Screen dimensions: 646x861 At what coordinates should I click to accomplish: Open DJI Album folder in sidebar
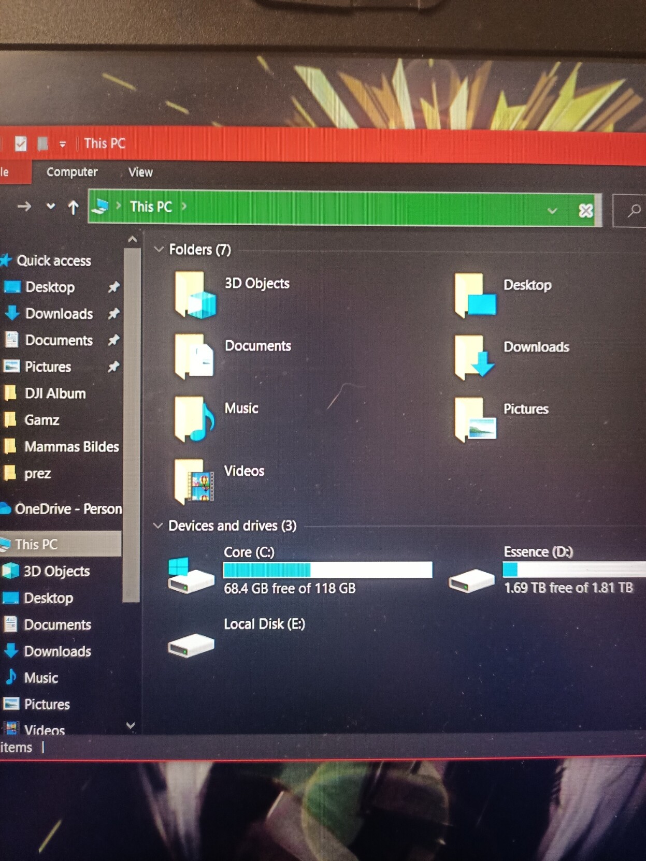55,393
